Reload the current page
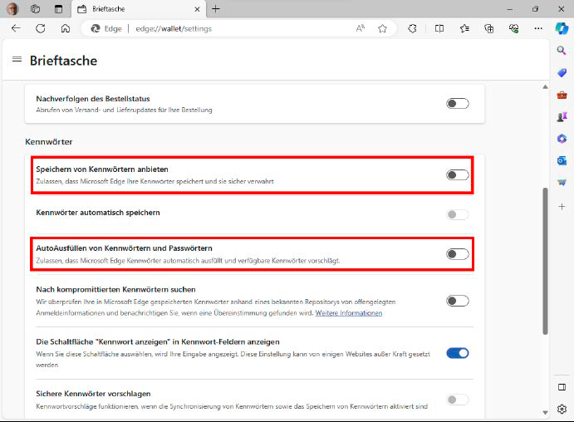 [40, 28]
